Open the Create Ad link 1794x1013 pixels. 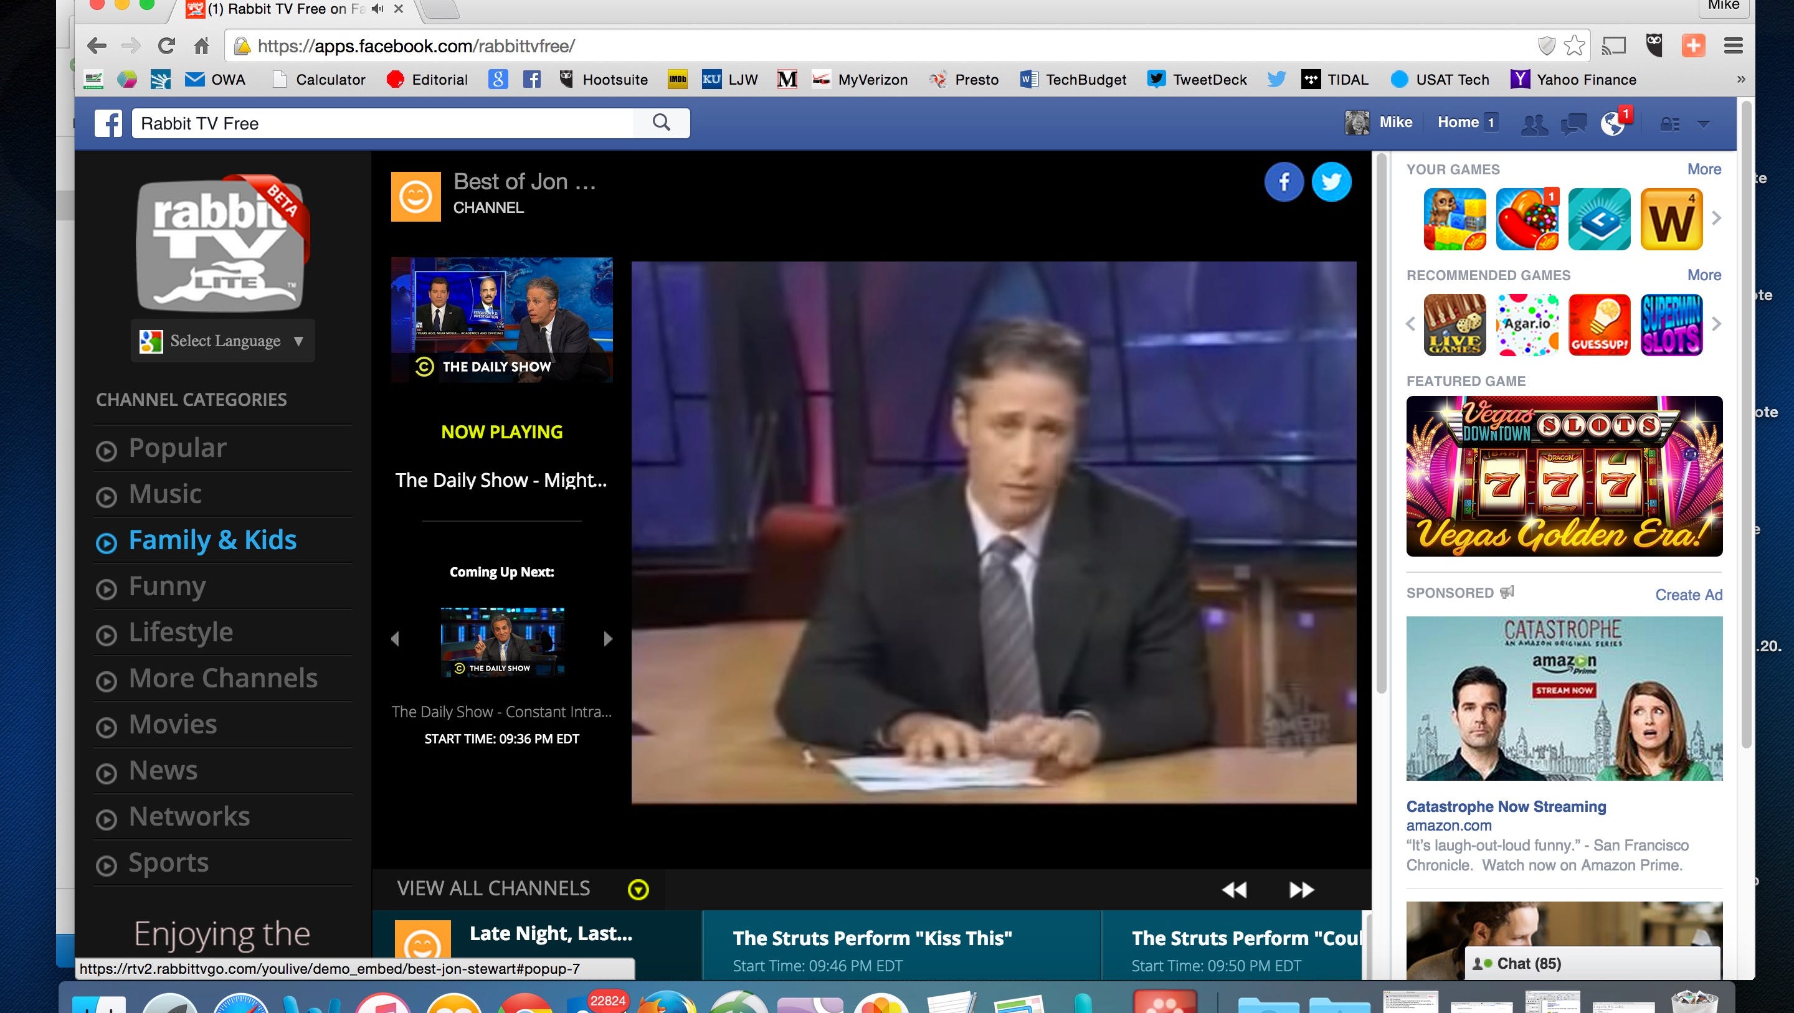click(x=1688, y=595)
